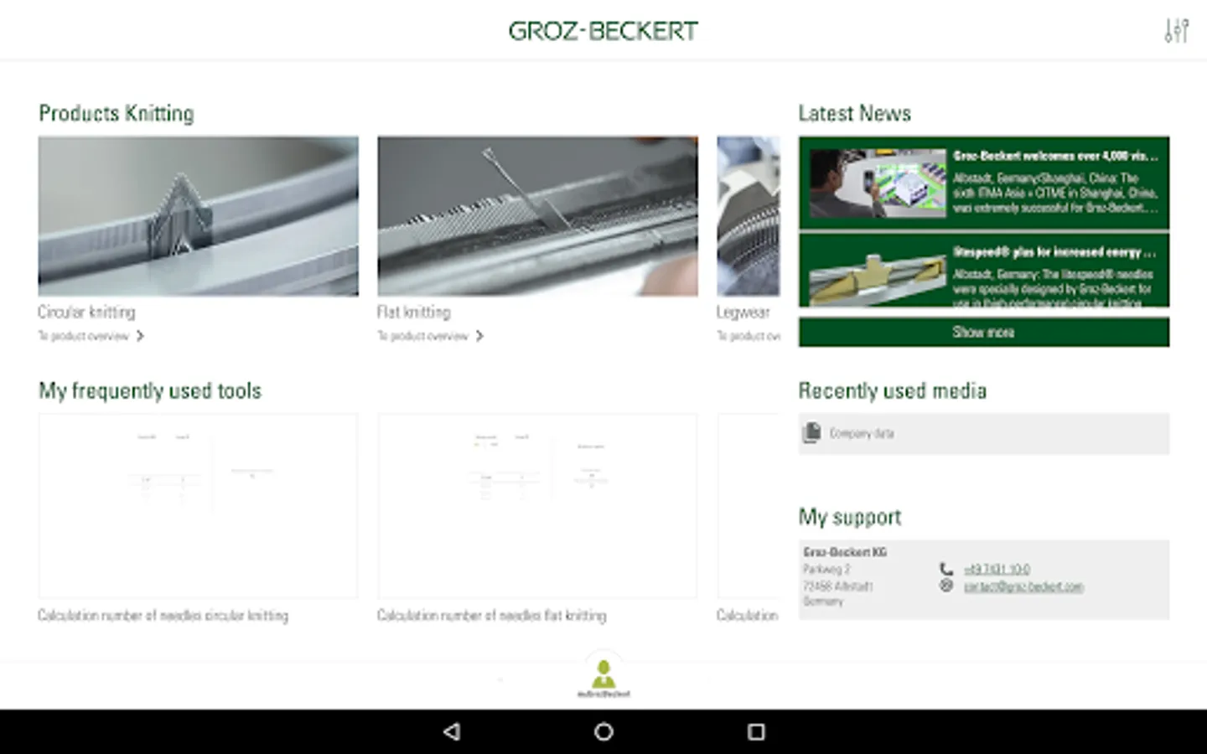Select the 'Circular knitting' label
The image size is (1207, 754).
click(x=86, y=312)
